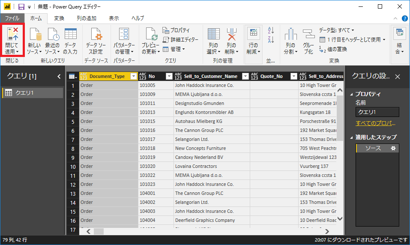The width and height of the screenshot is (410, 245).
Task: Open the すべてのプロパティ link
Action: [x=375, y=123]
